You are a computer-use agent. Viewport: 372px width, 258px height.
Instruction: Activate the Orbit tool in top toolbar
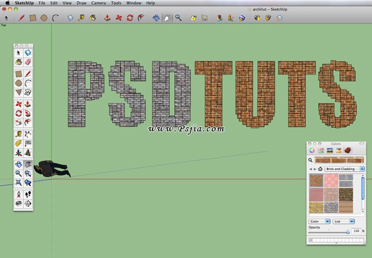(155, 18)
